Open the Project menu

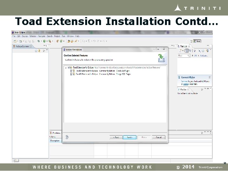pos(57,36)
